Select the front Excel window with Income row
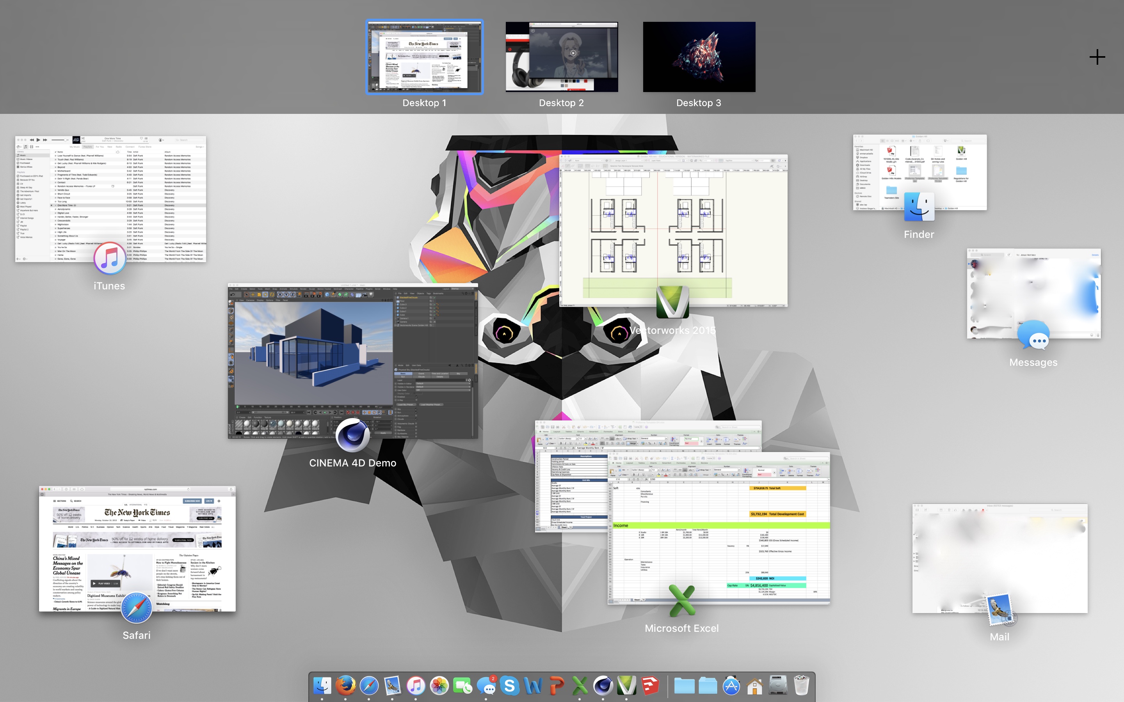 [x=719, y=528]
